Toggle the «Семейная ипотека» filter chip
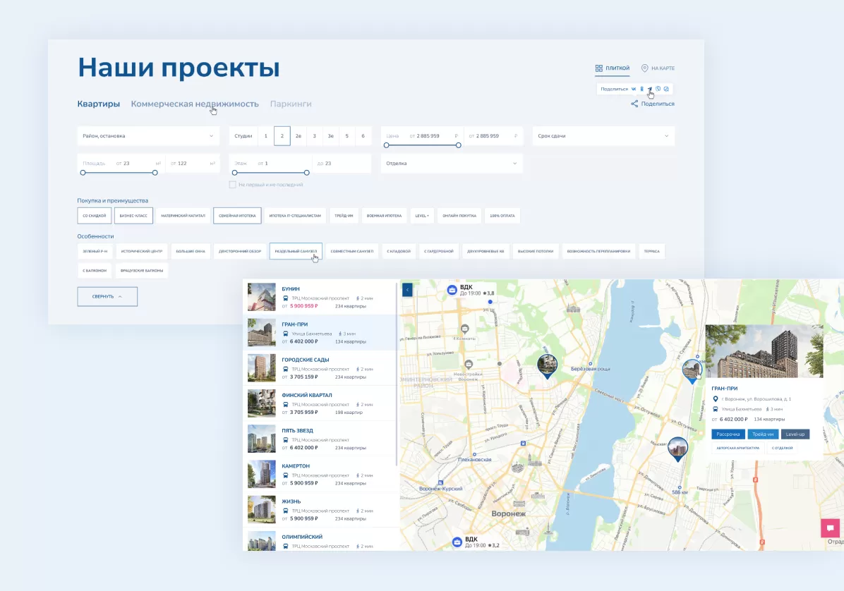 point(237,216)
